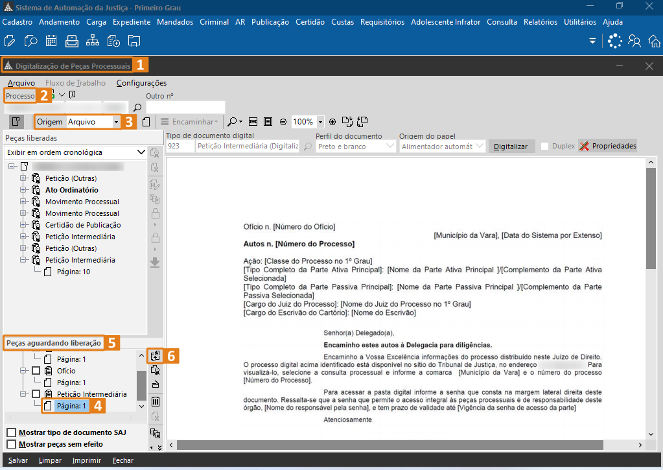Enable Mostrar peças sem efeito
The image size is (663, 470).
pyautogui.click(x=12, y=444)
